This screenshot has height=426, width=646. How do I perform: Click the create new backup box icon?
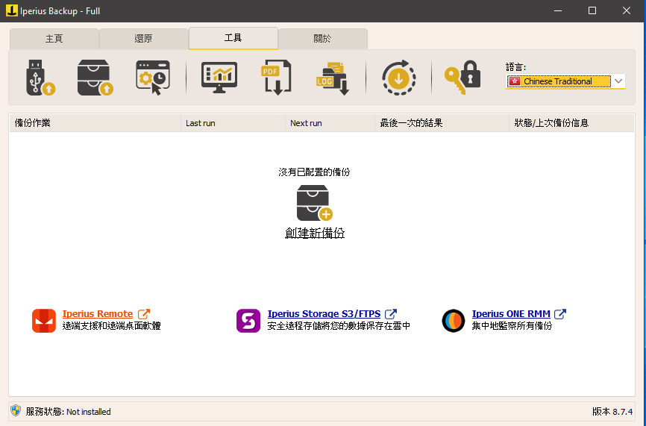pos(314,203)
